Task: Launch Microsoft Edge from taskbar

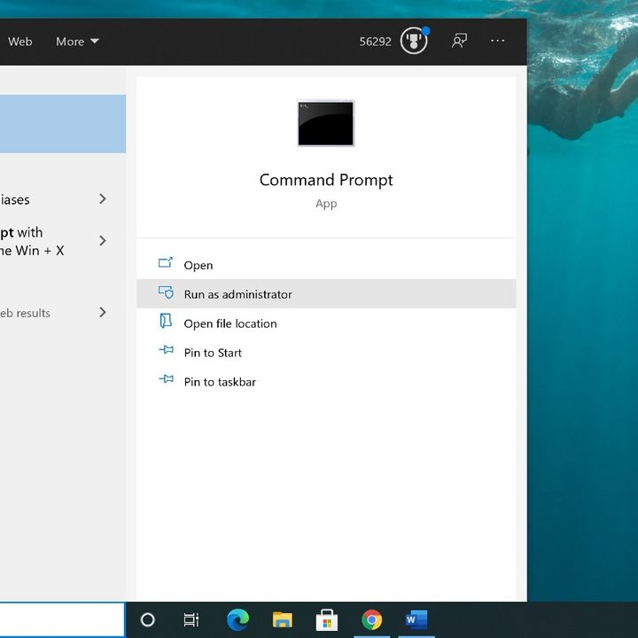Action: coord(237,619)
